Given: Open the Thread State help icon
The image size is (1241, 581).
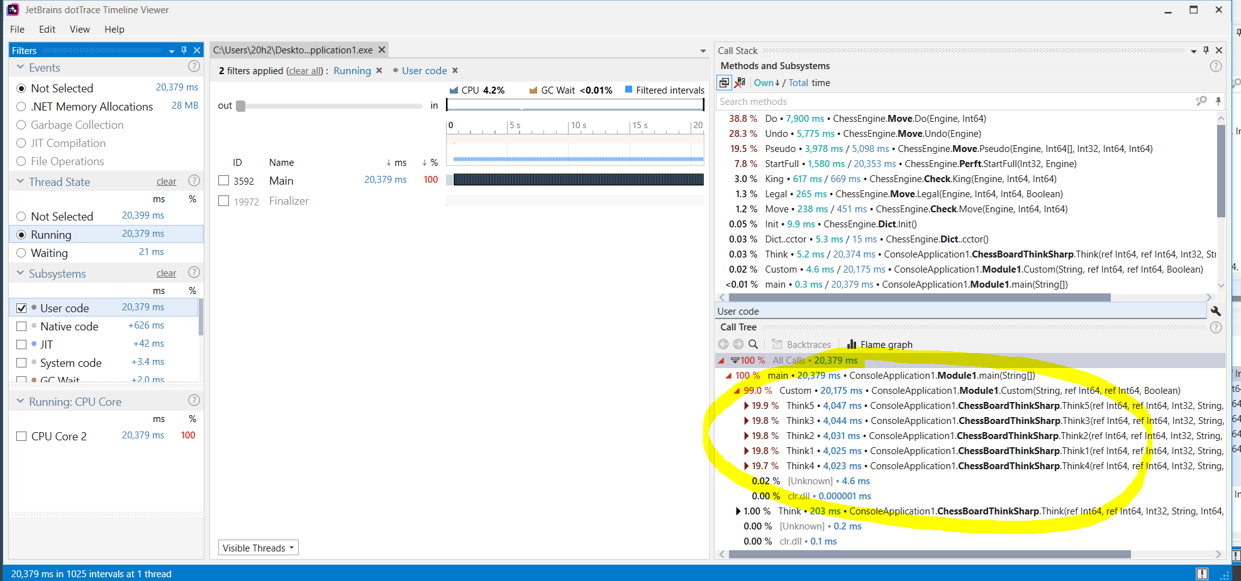Looking at the screenshot, I should point(194,181).
